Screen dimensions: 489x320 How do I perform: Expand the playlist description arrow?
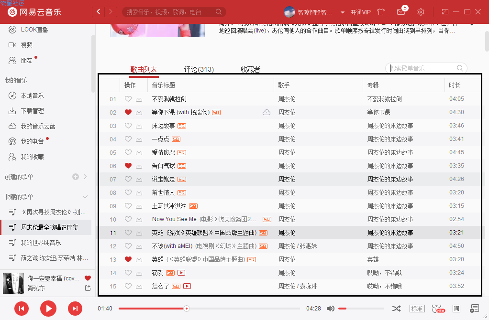(472, 24)
